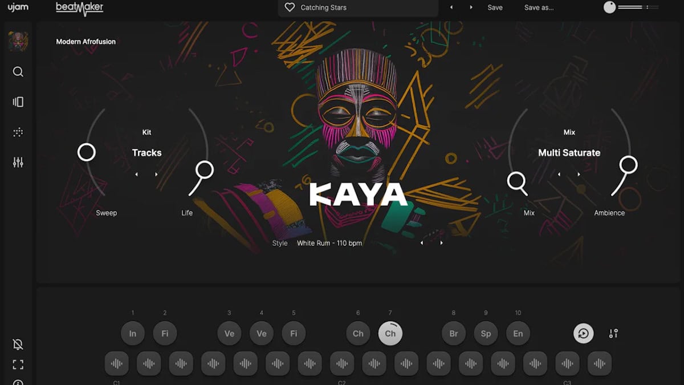Open pattern settings sliders icon beside loop button
This screenshot has width=684, height=385.
tap(613, 334)
